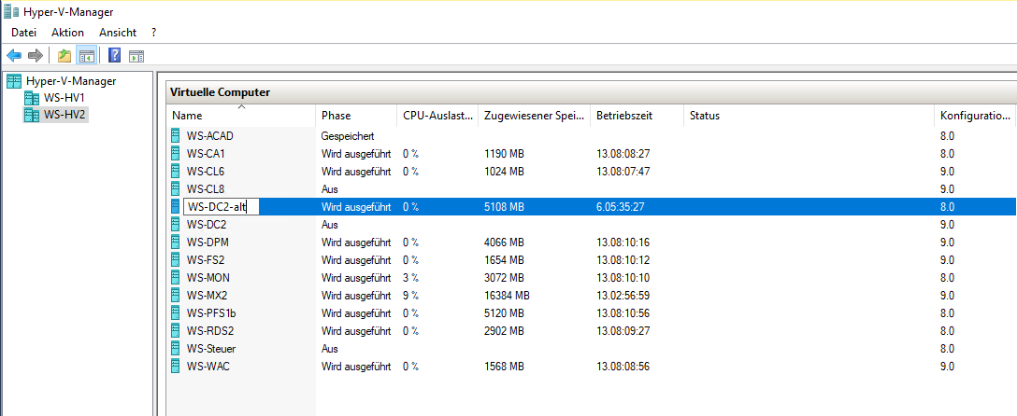1017x416 pixels.
Task: Click the Virtuelle Computer panel heading
Action: point(220,91)
